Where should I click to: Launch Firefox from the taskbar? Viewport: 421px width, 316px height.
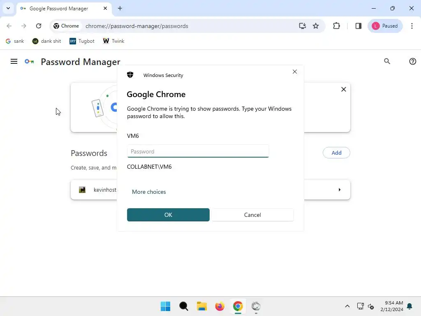(220, 306)
